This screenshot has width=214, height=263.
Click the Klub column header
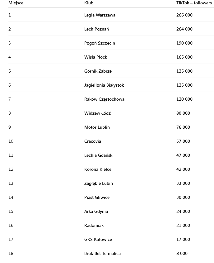click(89, 3)
